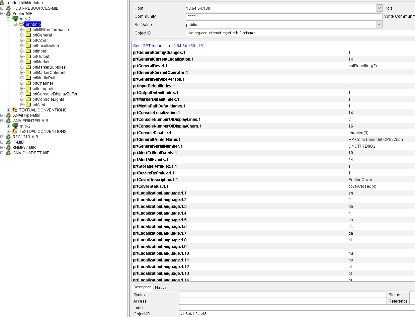Click the Printer-MIB module icon

tap(7, 13)
